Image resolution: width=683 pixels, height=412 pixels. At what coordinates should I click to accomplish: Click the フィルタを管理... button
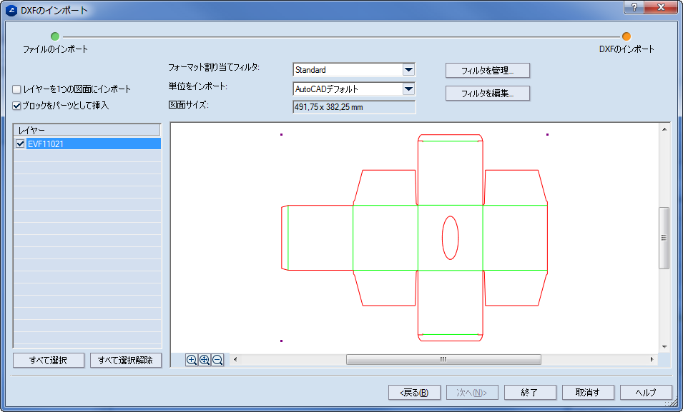[x=488, y=71]
